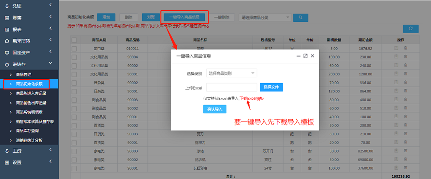Tick the checkbox for 日杂类 90002 row
This screenshot has height=179, width=431.
click(x=74, y=83)
